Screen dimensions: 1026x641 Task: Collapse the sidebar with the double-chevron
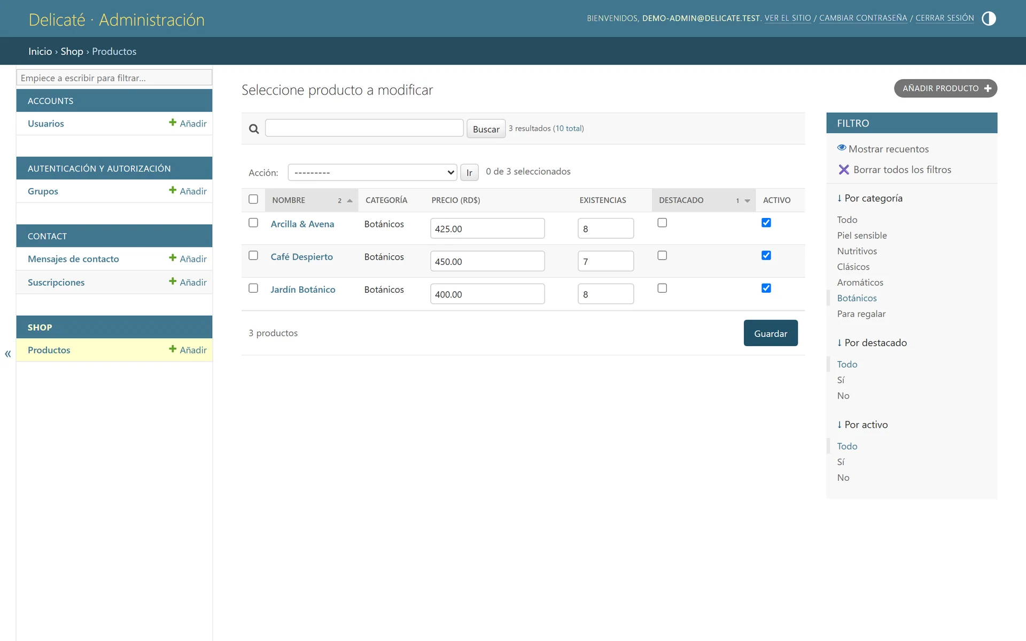[x=8, y=354]
